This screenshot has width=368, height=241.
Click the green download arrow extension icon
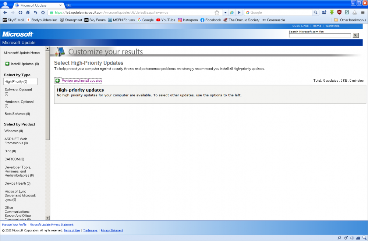[x=332, y=13]
